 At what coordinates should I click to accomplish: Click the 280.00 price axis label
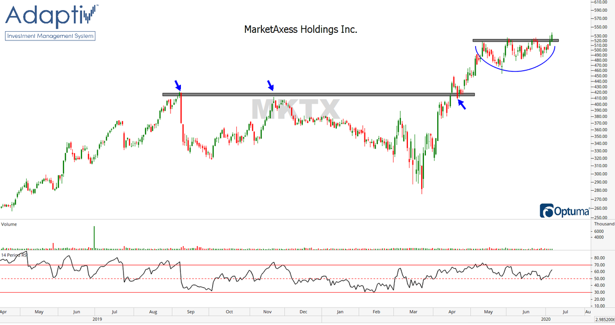point(600,190)
